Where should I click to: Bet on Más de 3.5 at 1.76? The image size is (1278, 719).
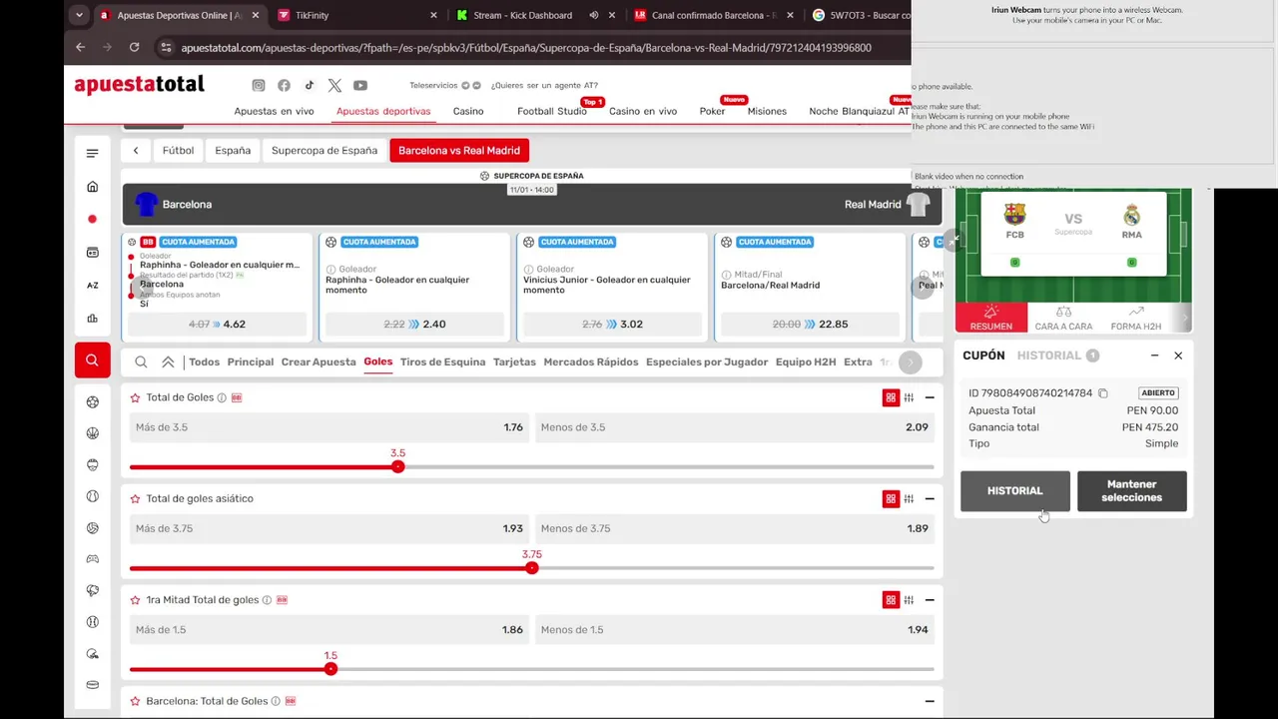pos(329,427)
